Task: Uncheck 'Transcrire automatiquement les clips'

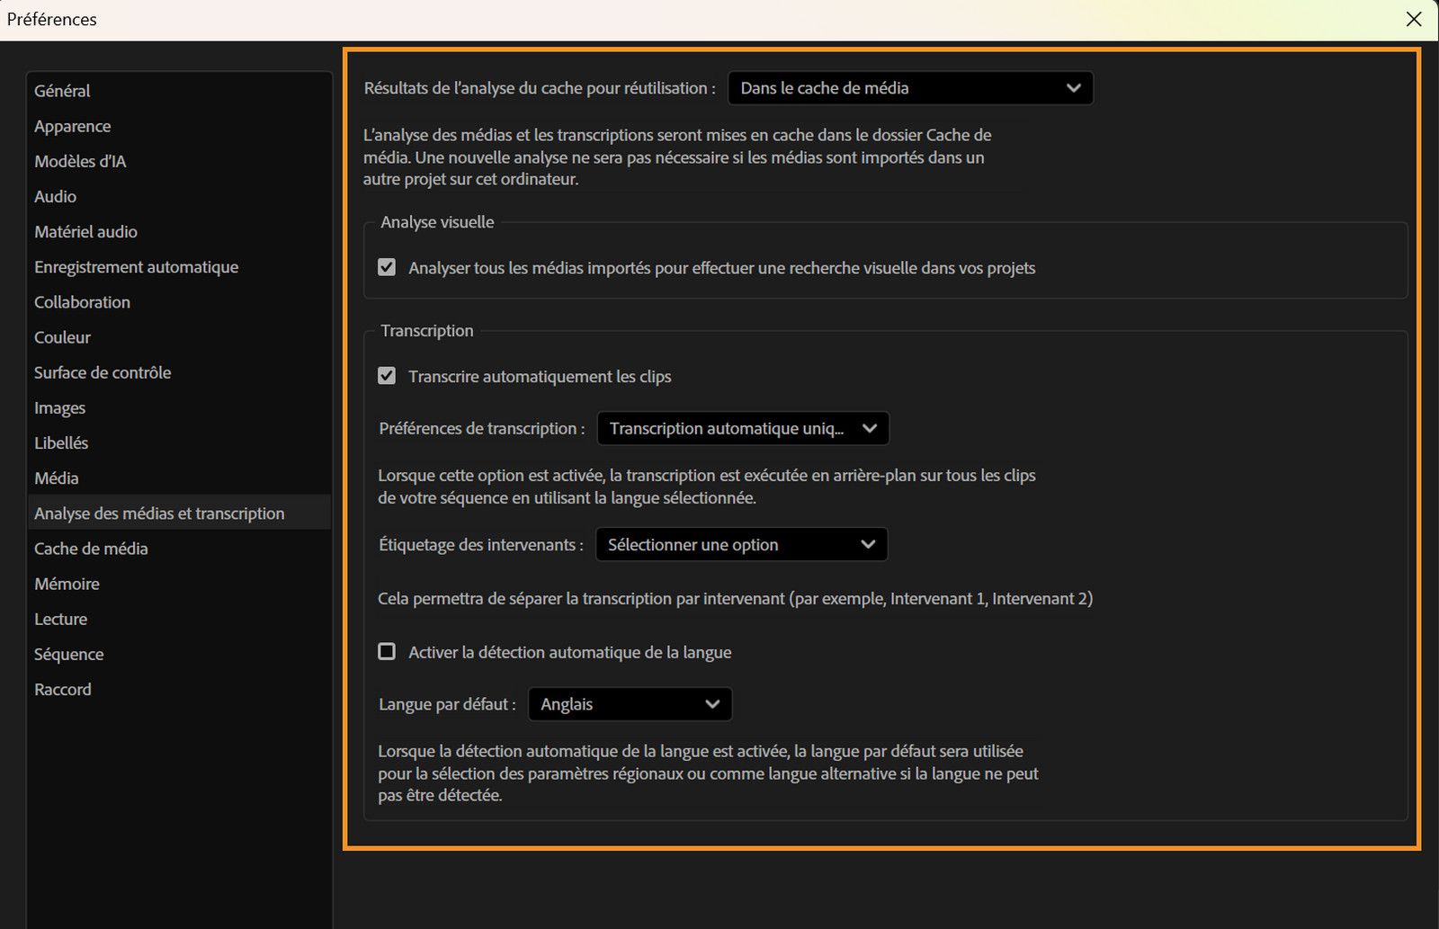Action: point(387,376)
